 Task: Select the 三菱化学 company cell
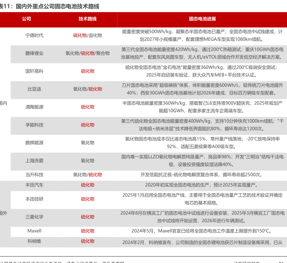click(34, 217)
